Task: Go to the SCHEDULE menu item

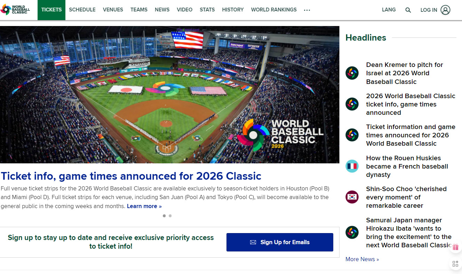Action: click(82, 10)
